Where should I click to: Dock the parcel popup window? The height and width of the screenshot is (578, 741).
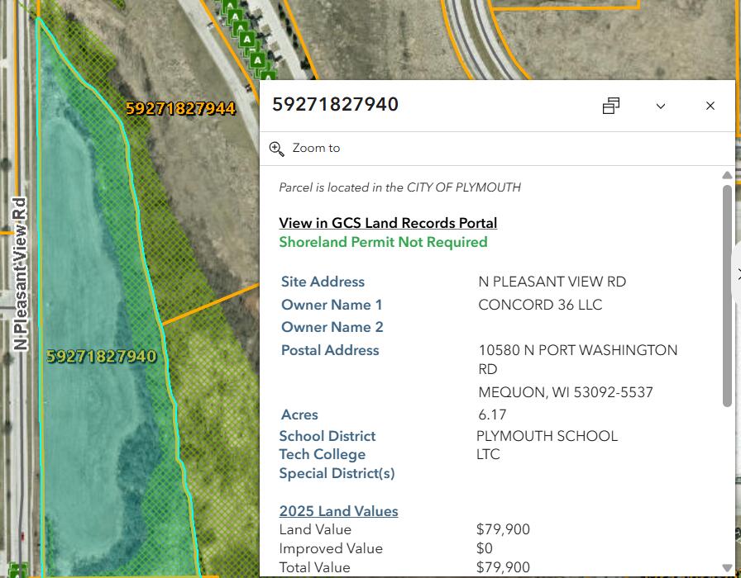pos(611,106)
